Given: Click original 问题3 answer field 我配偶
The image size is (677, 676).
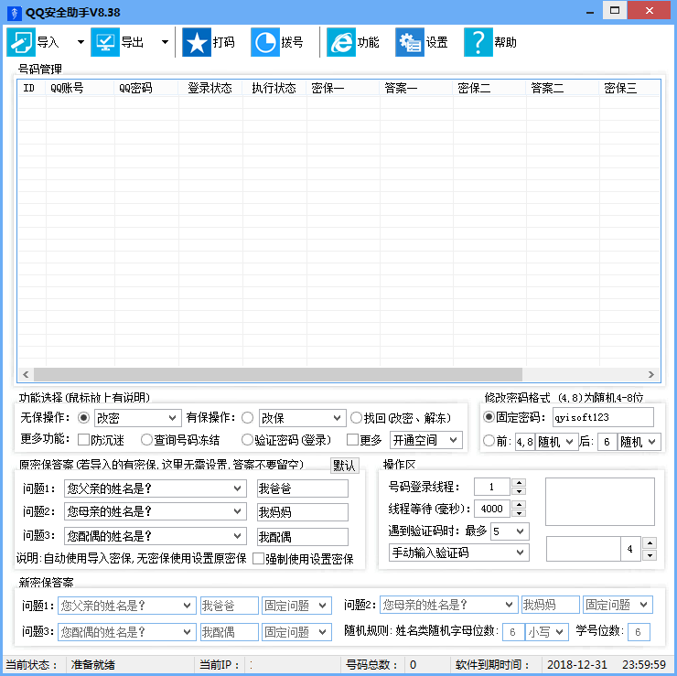Looking at the screenshot, I should click(x=302, y=537).
